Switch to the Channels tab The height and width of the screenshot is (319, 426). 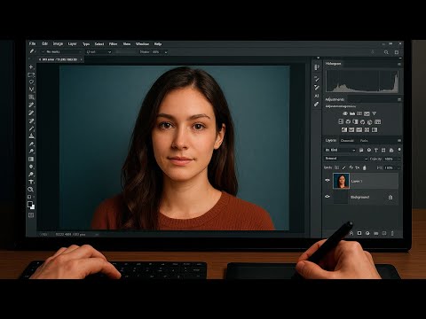point(347,141)
